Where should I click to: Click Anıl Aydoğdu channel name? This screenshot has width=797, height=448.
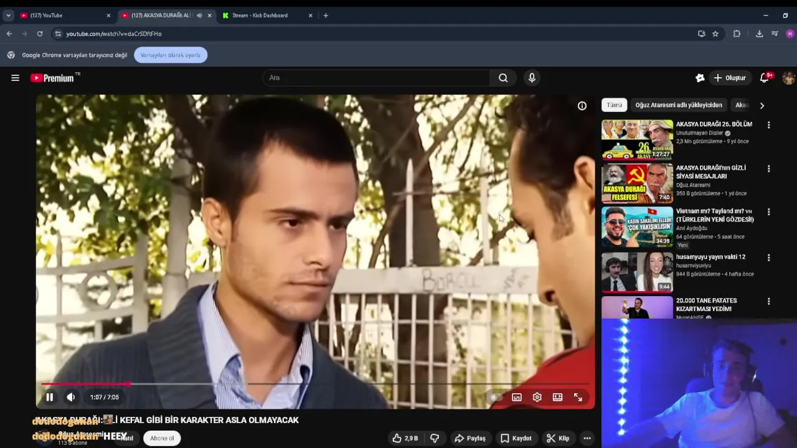click(692, 228)
